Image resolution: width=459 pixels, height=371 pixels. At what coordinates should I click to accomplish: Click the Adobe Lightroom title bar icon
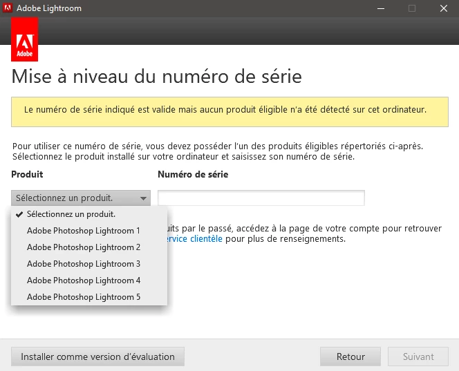click(x=8, y=8)
